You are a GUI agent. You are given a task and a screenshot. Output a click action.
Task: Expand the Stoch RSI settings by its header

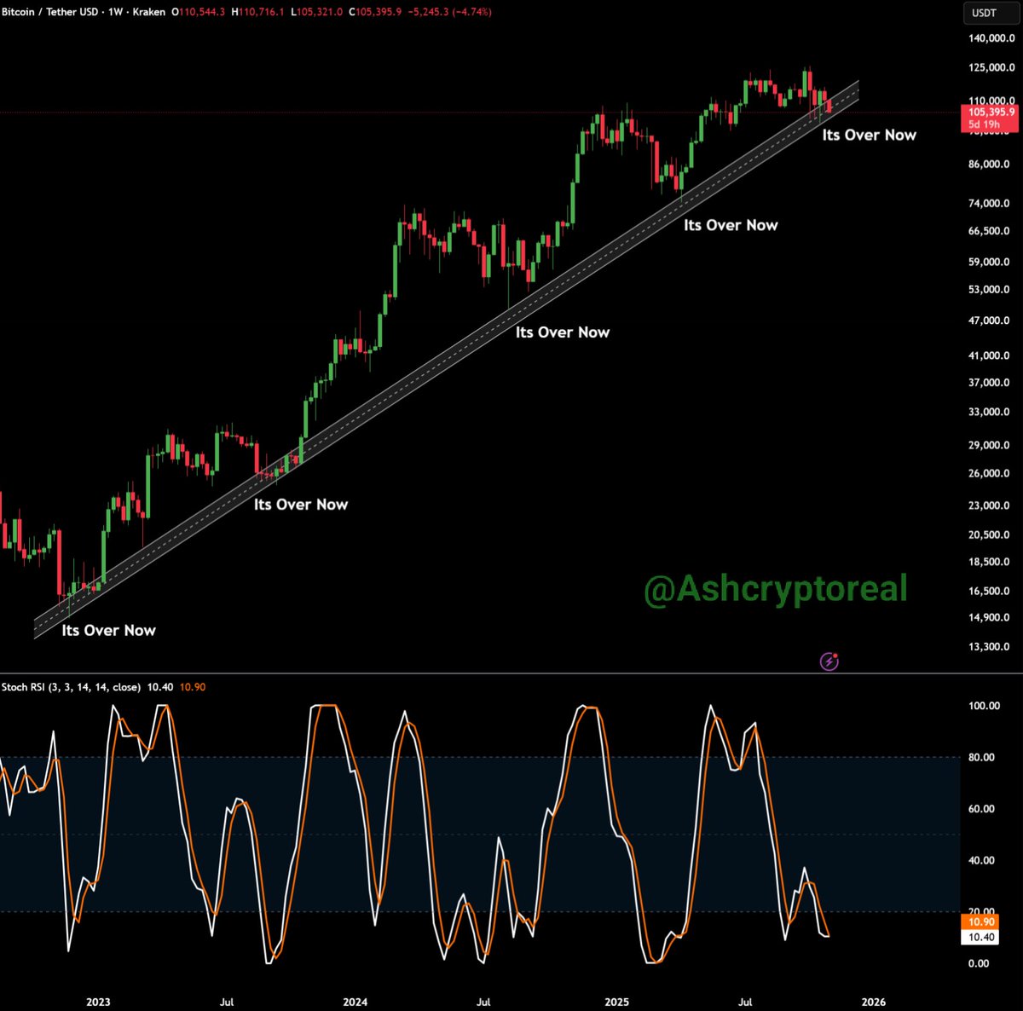pos(72,686)
